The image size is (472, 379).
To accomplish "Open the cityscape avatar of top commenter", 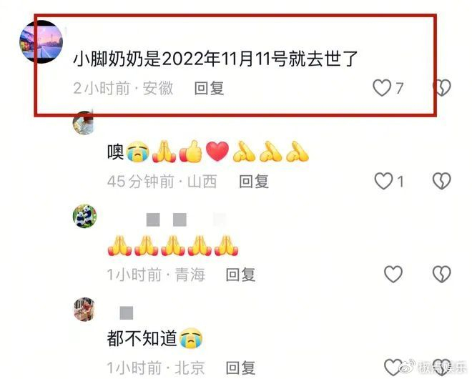I will pyautogui.click(x=41, y=42).
